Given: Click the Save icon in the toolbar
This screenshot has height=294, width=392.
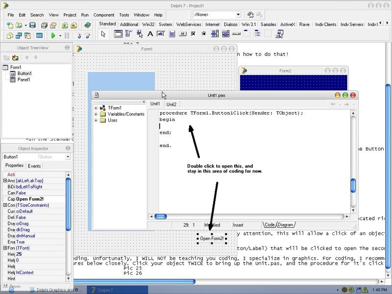Looking at the screenshot, I should [x=32, y=25].
